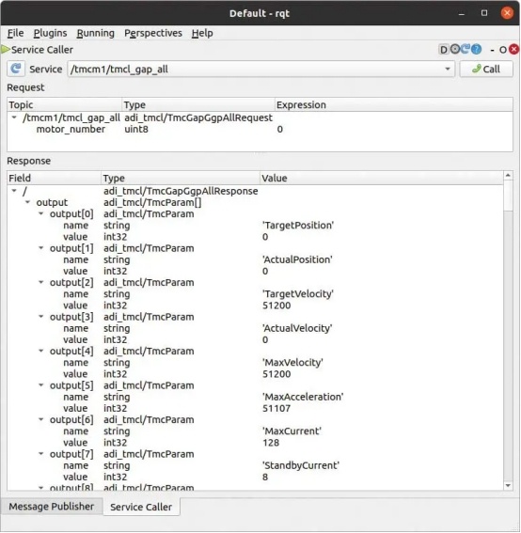521x533 pixels.
Task: Collapse the output[0] tree node
Action: click(40, 213)
